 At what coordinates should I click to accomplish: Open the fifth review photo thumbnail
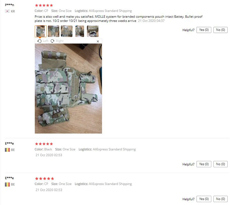tap(93, 31)
